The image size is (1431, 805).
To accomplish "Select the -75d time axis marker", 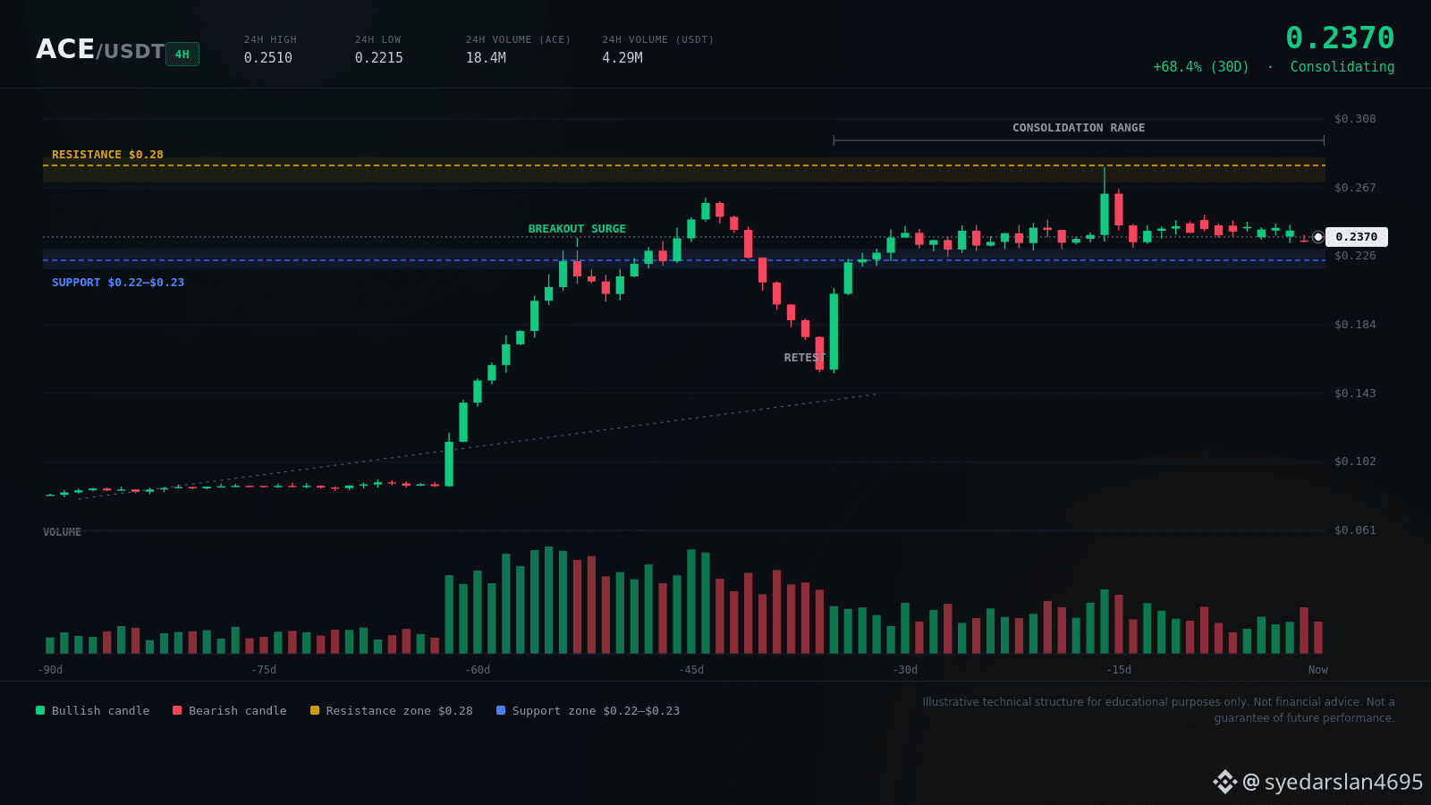I will click(x=264, y=670).
